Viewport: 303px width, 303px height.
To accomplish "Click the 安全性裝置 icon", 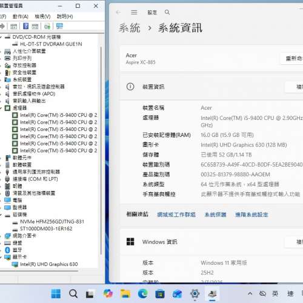I will click(7, 73).
